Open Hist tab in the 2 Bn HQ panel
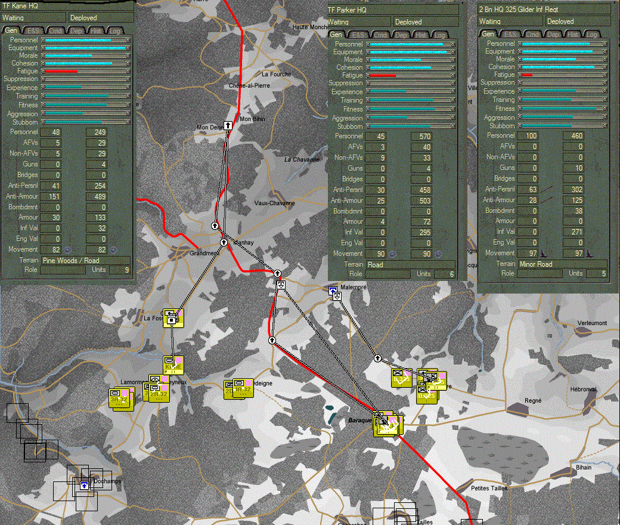 point(573,35)
